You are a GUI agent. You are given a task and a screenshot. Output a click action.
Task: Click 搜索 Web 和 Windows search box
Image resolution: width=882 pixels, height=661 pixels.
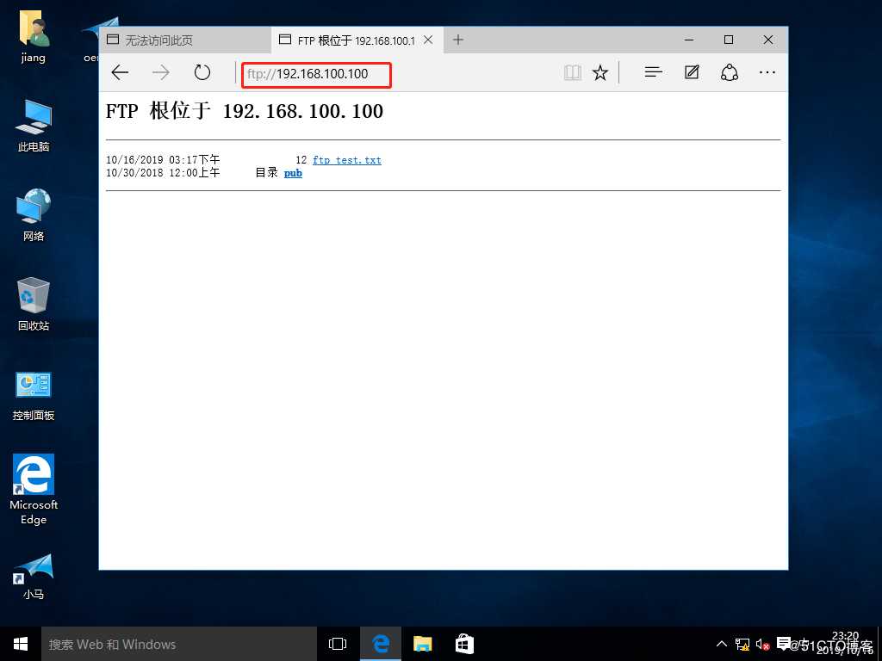pos(179,644)
